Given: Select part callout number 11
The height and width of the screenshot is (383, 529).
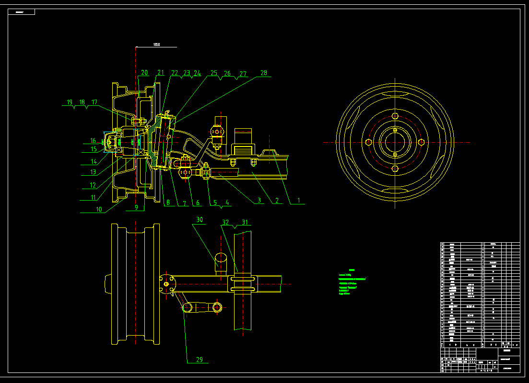Looking at the screenshot, I should [x=93, y=197].
